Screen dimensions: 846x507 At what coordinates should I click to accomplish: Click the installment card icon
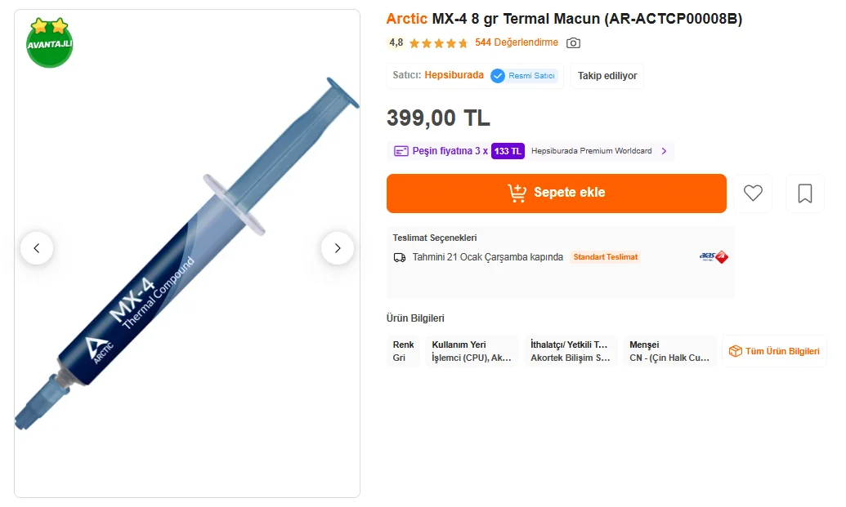[x=401, y=151]
